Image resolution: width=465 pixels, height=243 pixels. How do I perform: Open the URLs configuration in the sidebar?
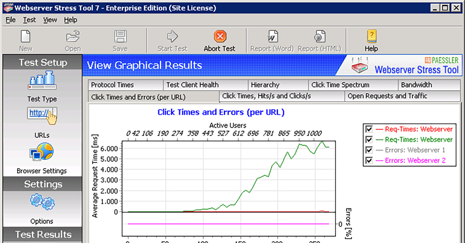coord(42,122)
